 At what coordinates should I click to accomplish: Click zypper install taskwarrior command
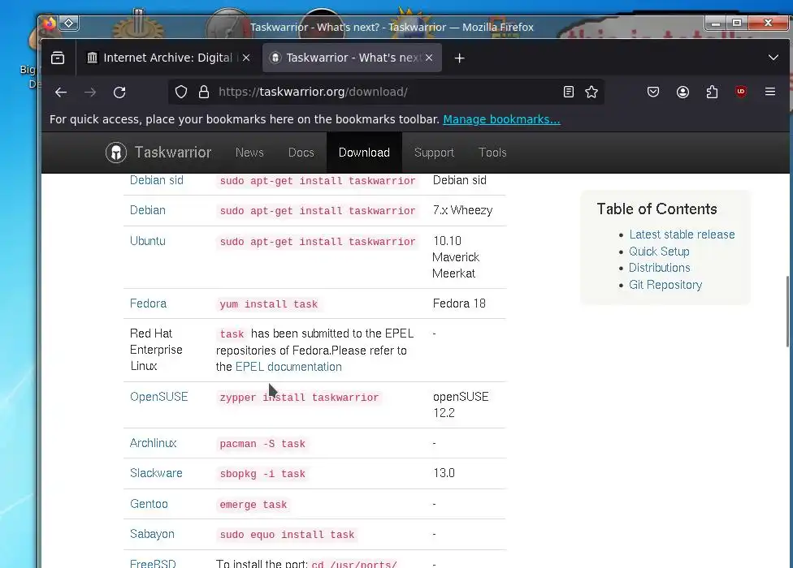pos(299,398)
